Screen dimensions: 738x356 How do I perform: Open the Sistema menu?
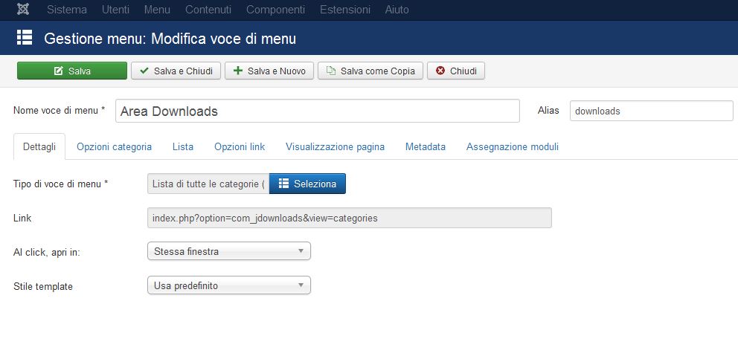[x=67, y=10]
